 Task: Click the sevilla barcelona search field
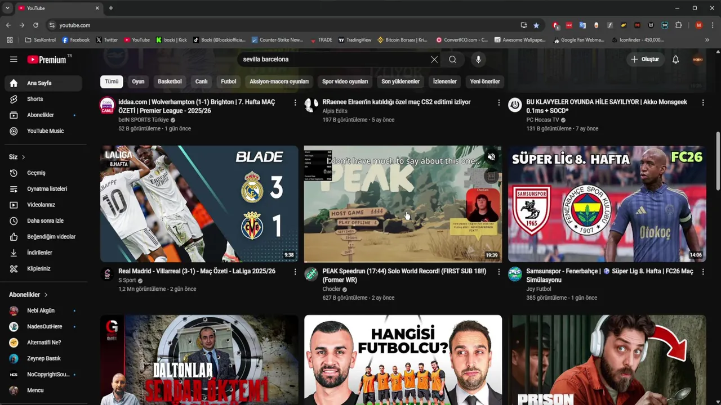click(x=335, y=59)
